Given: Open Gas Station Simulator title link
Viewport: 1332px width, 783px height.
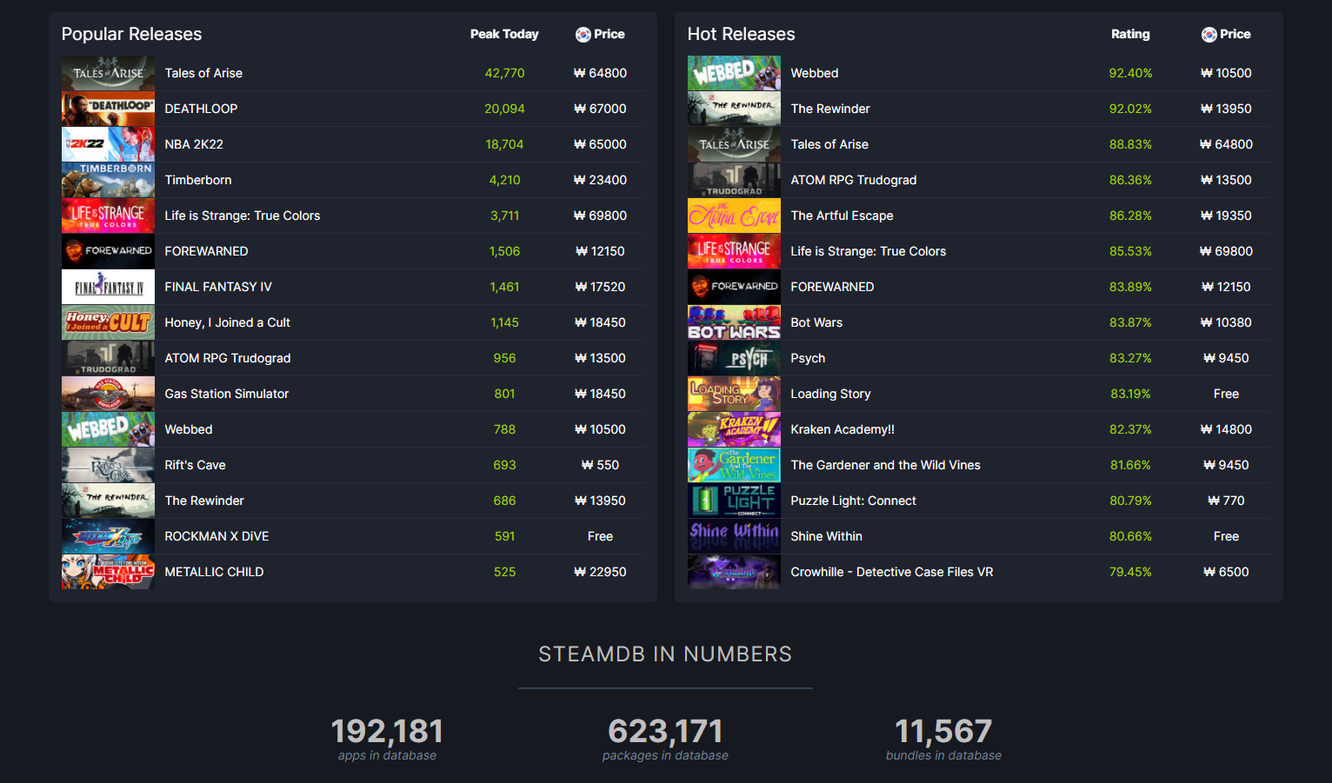Looking at the screenshot, I should pos(227,394).
